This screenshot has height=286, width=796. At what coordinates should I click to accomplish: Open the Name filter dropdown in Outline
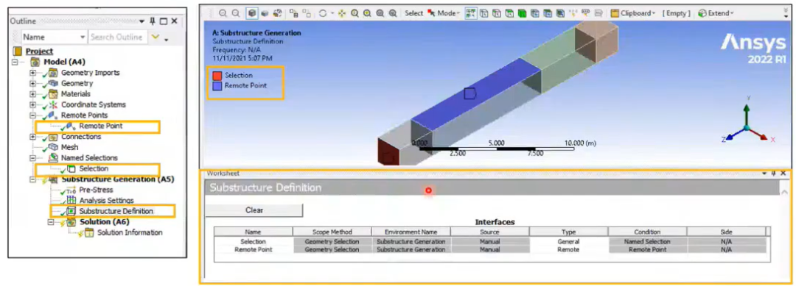click(83, 37)
